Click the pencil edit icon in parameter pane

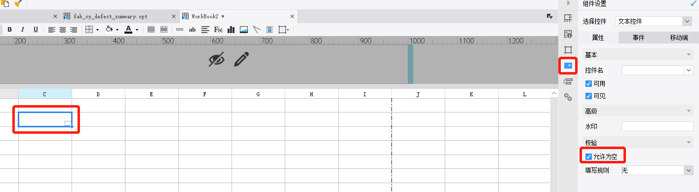[241, 60]
